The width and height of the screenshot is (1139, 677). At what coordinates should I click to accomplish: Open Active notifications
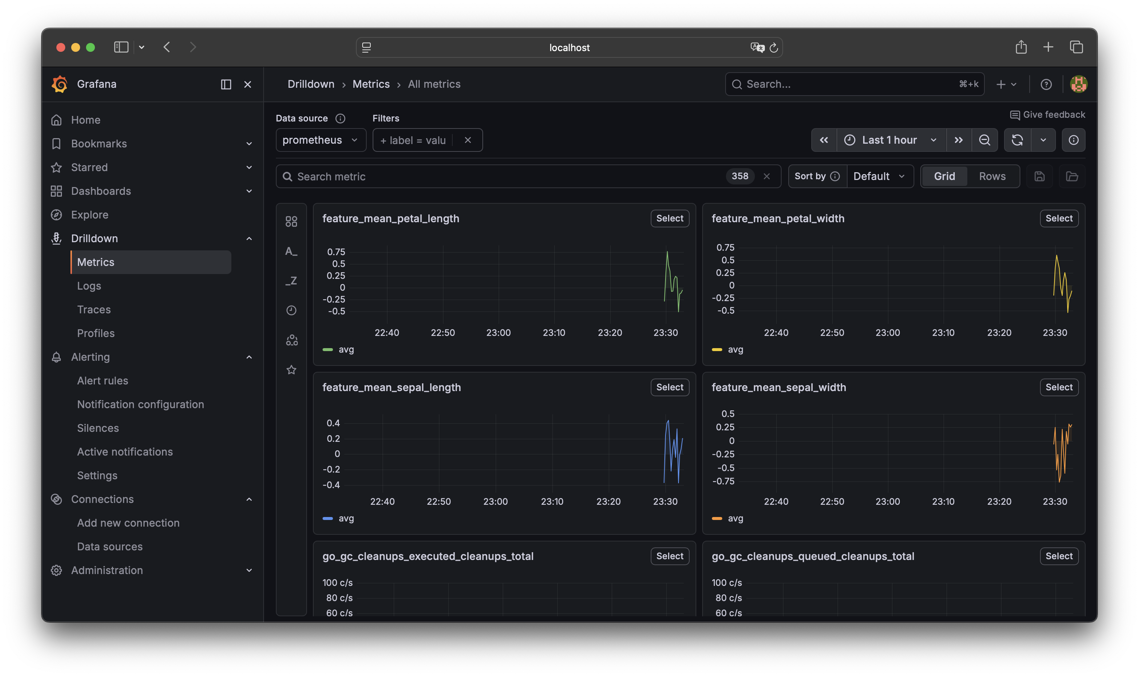click(x=125, y=452)
